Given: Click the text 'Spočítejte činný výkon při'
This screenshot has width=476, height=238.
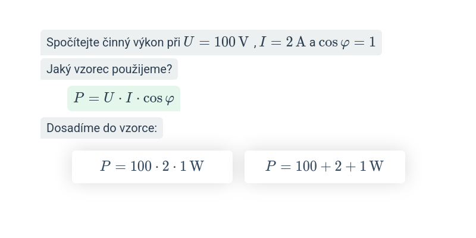Looking at the screenshot, I should tap(113, 43).
